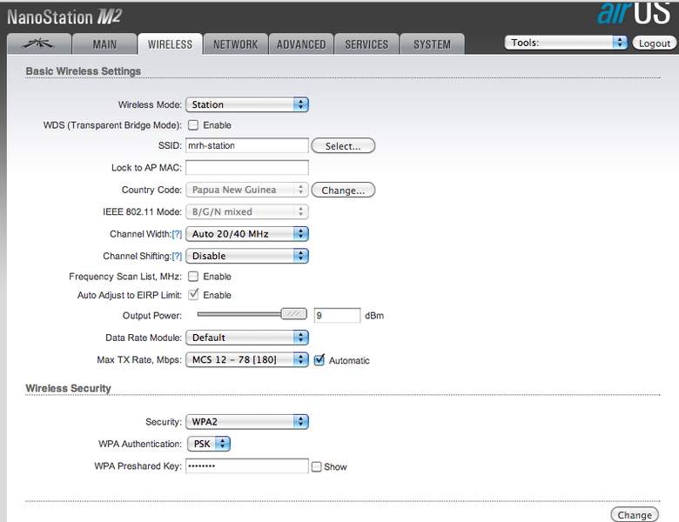Screen dimensions: 679x522
Task: Open the Security dropdown
Action: (247, 422)
